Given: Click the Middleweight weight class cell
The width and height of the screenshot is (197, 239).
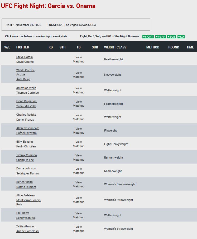Looking at the screenshot, I should [x=113, y=171].
